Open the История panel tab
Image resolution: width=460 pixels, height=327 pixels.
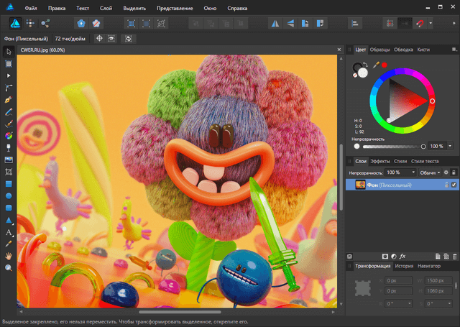tap(404, 266)
